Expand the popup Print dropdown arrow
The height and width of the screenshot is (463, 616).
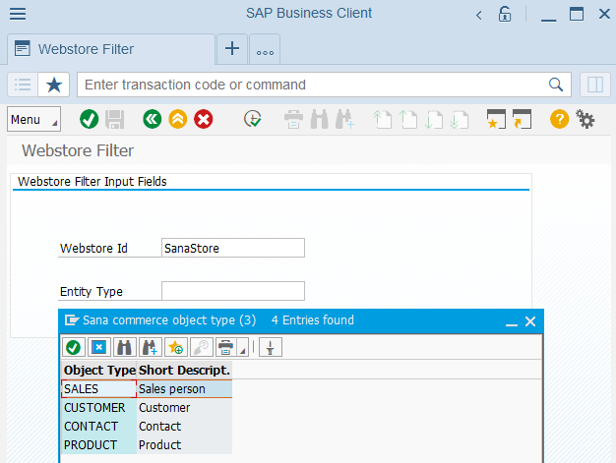(243, 348)
